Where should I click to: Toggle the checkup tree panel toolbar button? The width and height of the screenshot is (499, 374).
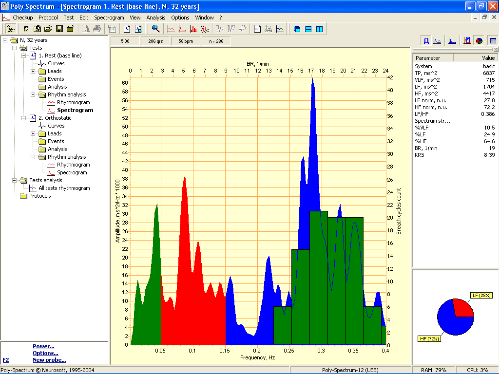click(x=11, y=29)
